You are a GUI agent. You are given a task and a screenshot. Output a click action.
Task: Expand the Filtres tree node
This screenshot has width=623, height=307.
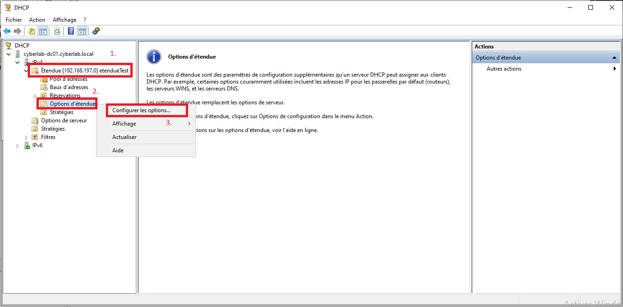click(x=26, y=138)
